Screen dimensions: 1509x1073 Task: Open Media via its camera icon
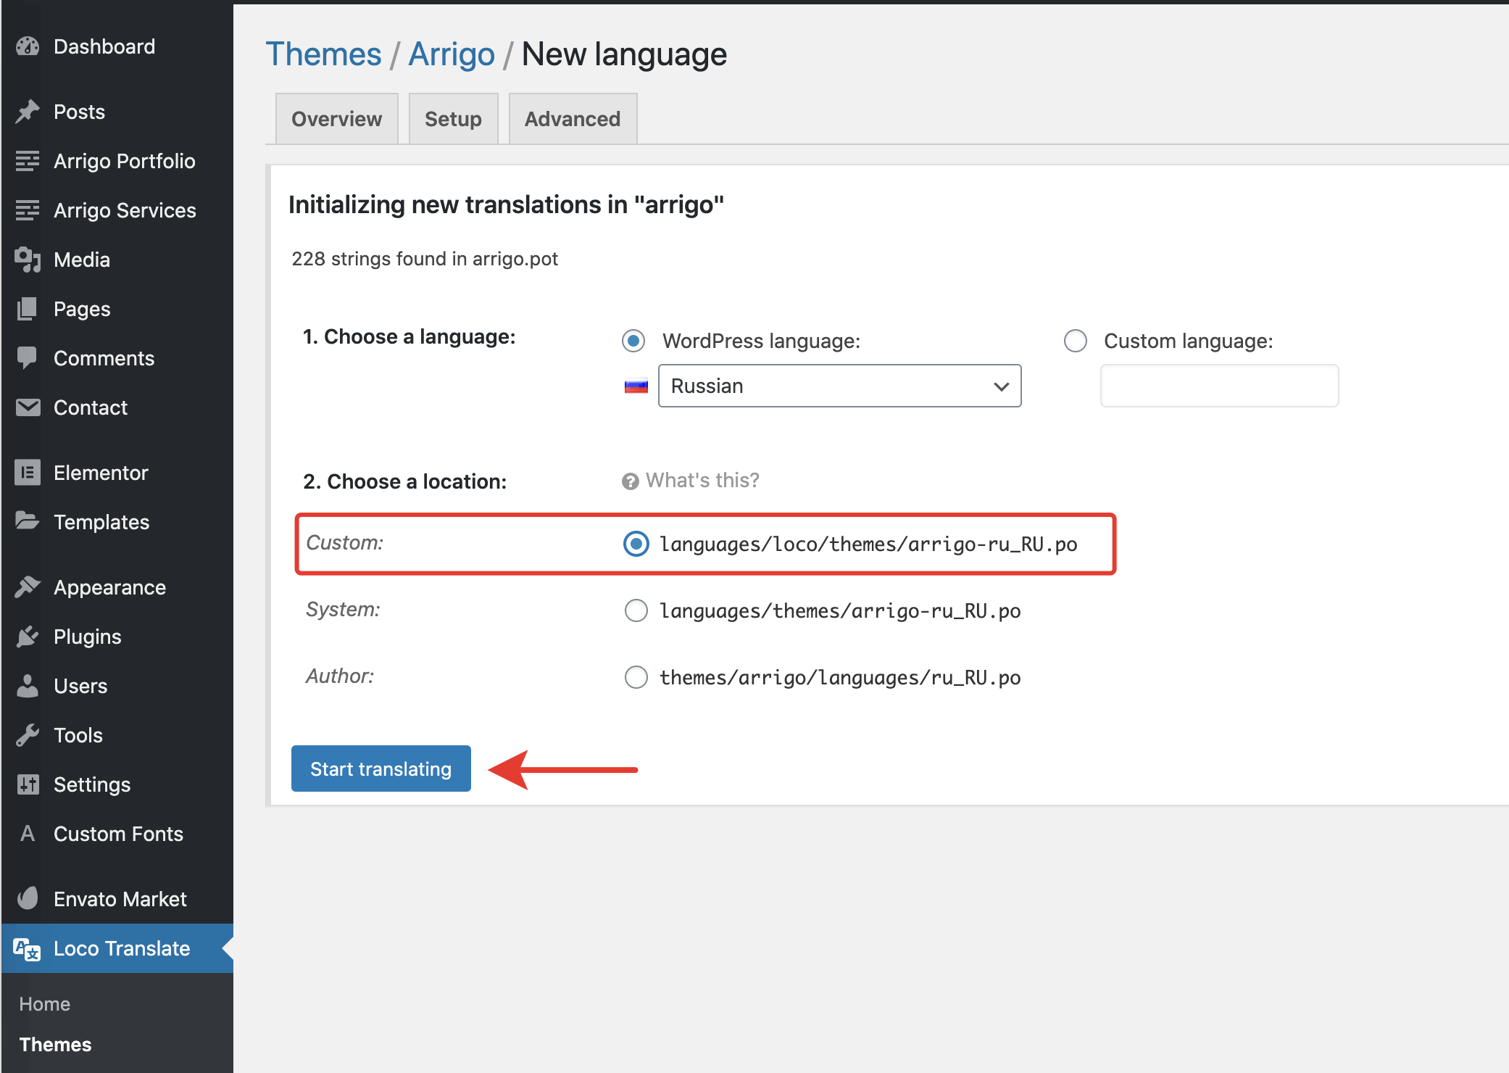(x=28, y=260)
